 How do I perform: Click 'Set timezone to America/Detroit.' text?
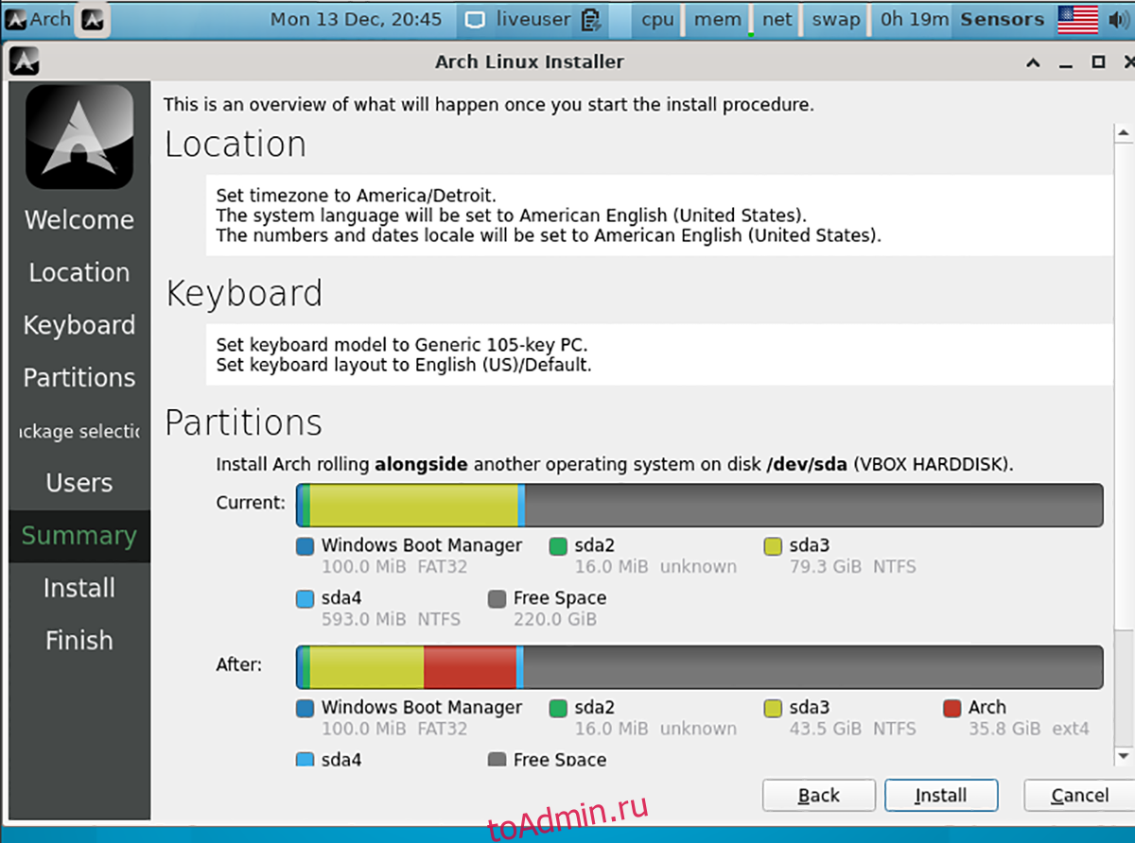[x=355, y=197]
